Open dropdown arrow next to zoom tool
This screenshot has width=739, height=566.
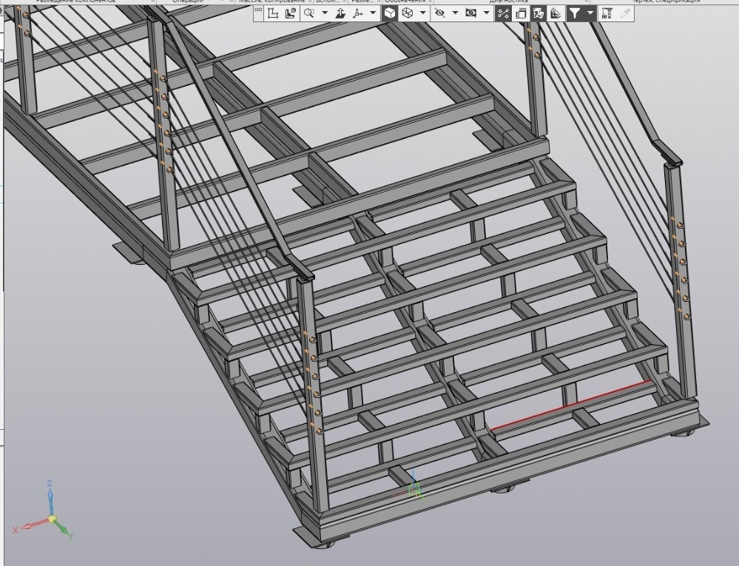(x=325, y=13)
